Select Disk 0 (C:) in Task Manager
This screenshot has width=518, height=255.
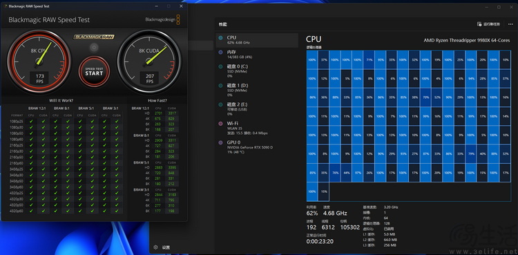tap(257, 70)
